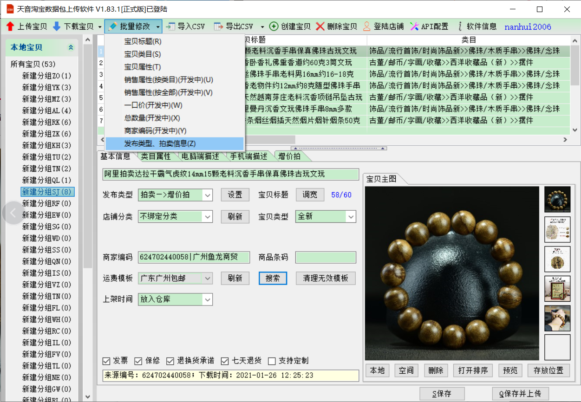Image resolution: width=581 pixels, height=402 pixels.
Task: Select the hand-wearing-bracelet thumbnail image
Action: point(557,318)
